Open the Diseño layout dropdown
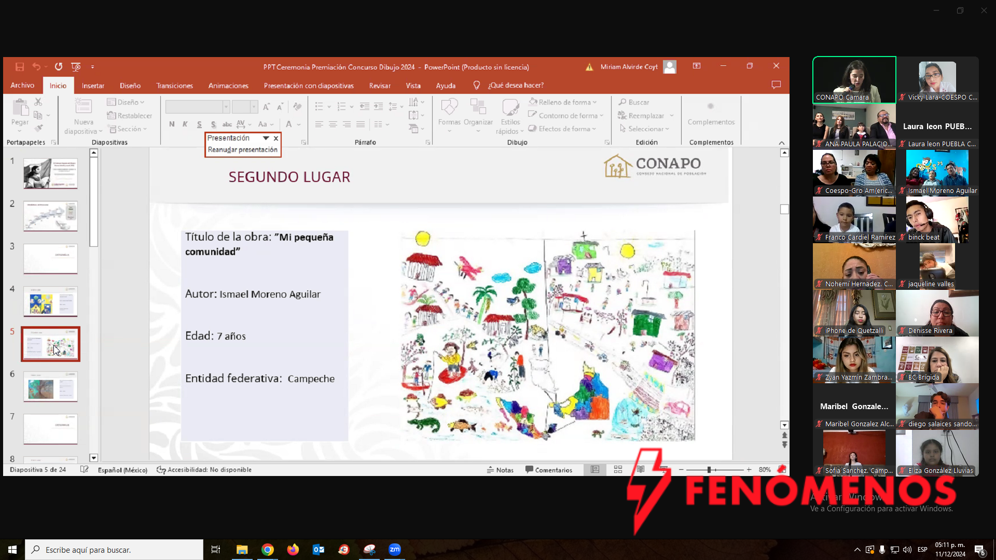Viewport: 996px width, 560px height. click(x=126, y=102)
